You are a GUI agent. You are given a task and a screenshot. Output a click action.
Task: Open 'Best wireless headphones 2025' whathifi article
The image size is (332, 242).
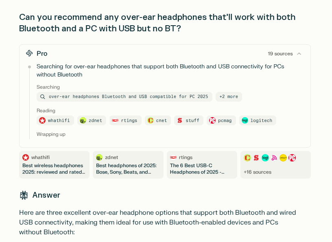[54, 164]
